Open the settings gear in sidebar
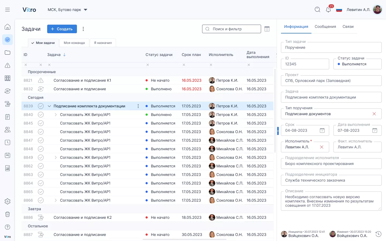The image size is (386, 241). click(x=8, y=201)
